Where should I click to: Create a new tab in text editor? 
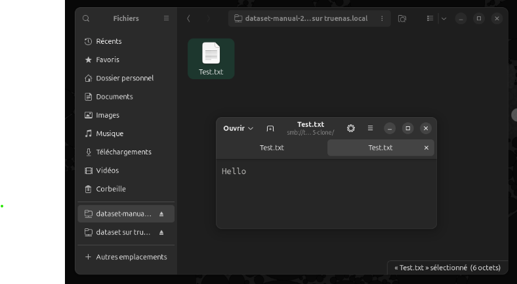[270, 128]
